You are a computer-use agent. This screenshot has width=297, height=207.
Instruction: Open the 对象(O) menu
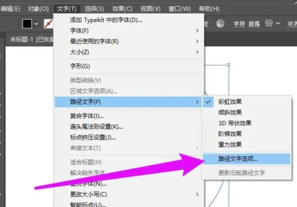[x=38, y=9]
